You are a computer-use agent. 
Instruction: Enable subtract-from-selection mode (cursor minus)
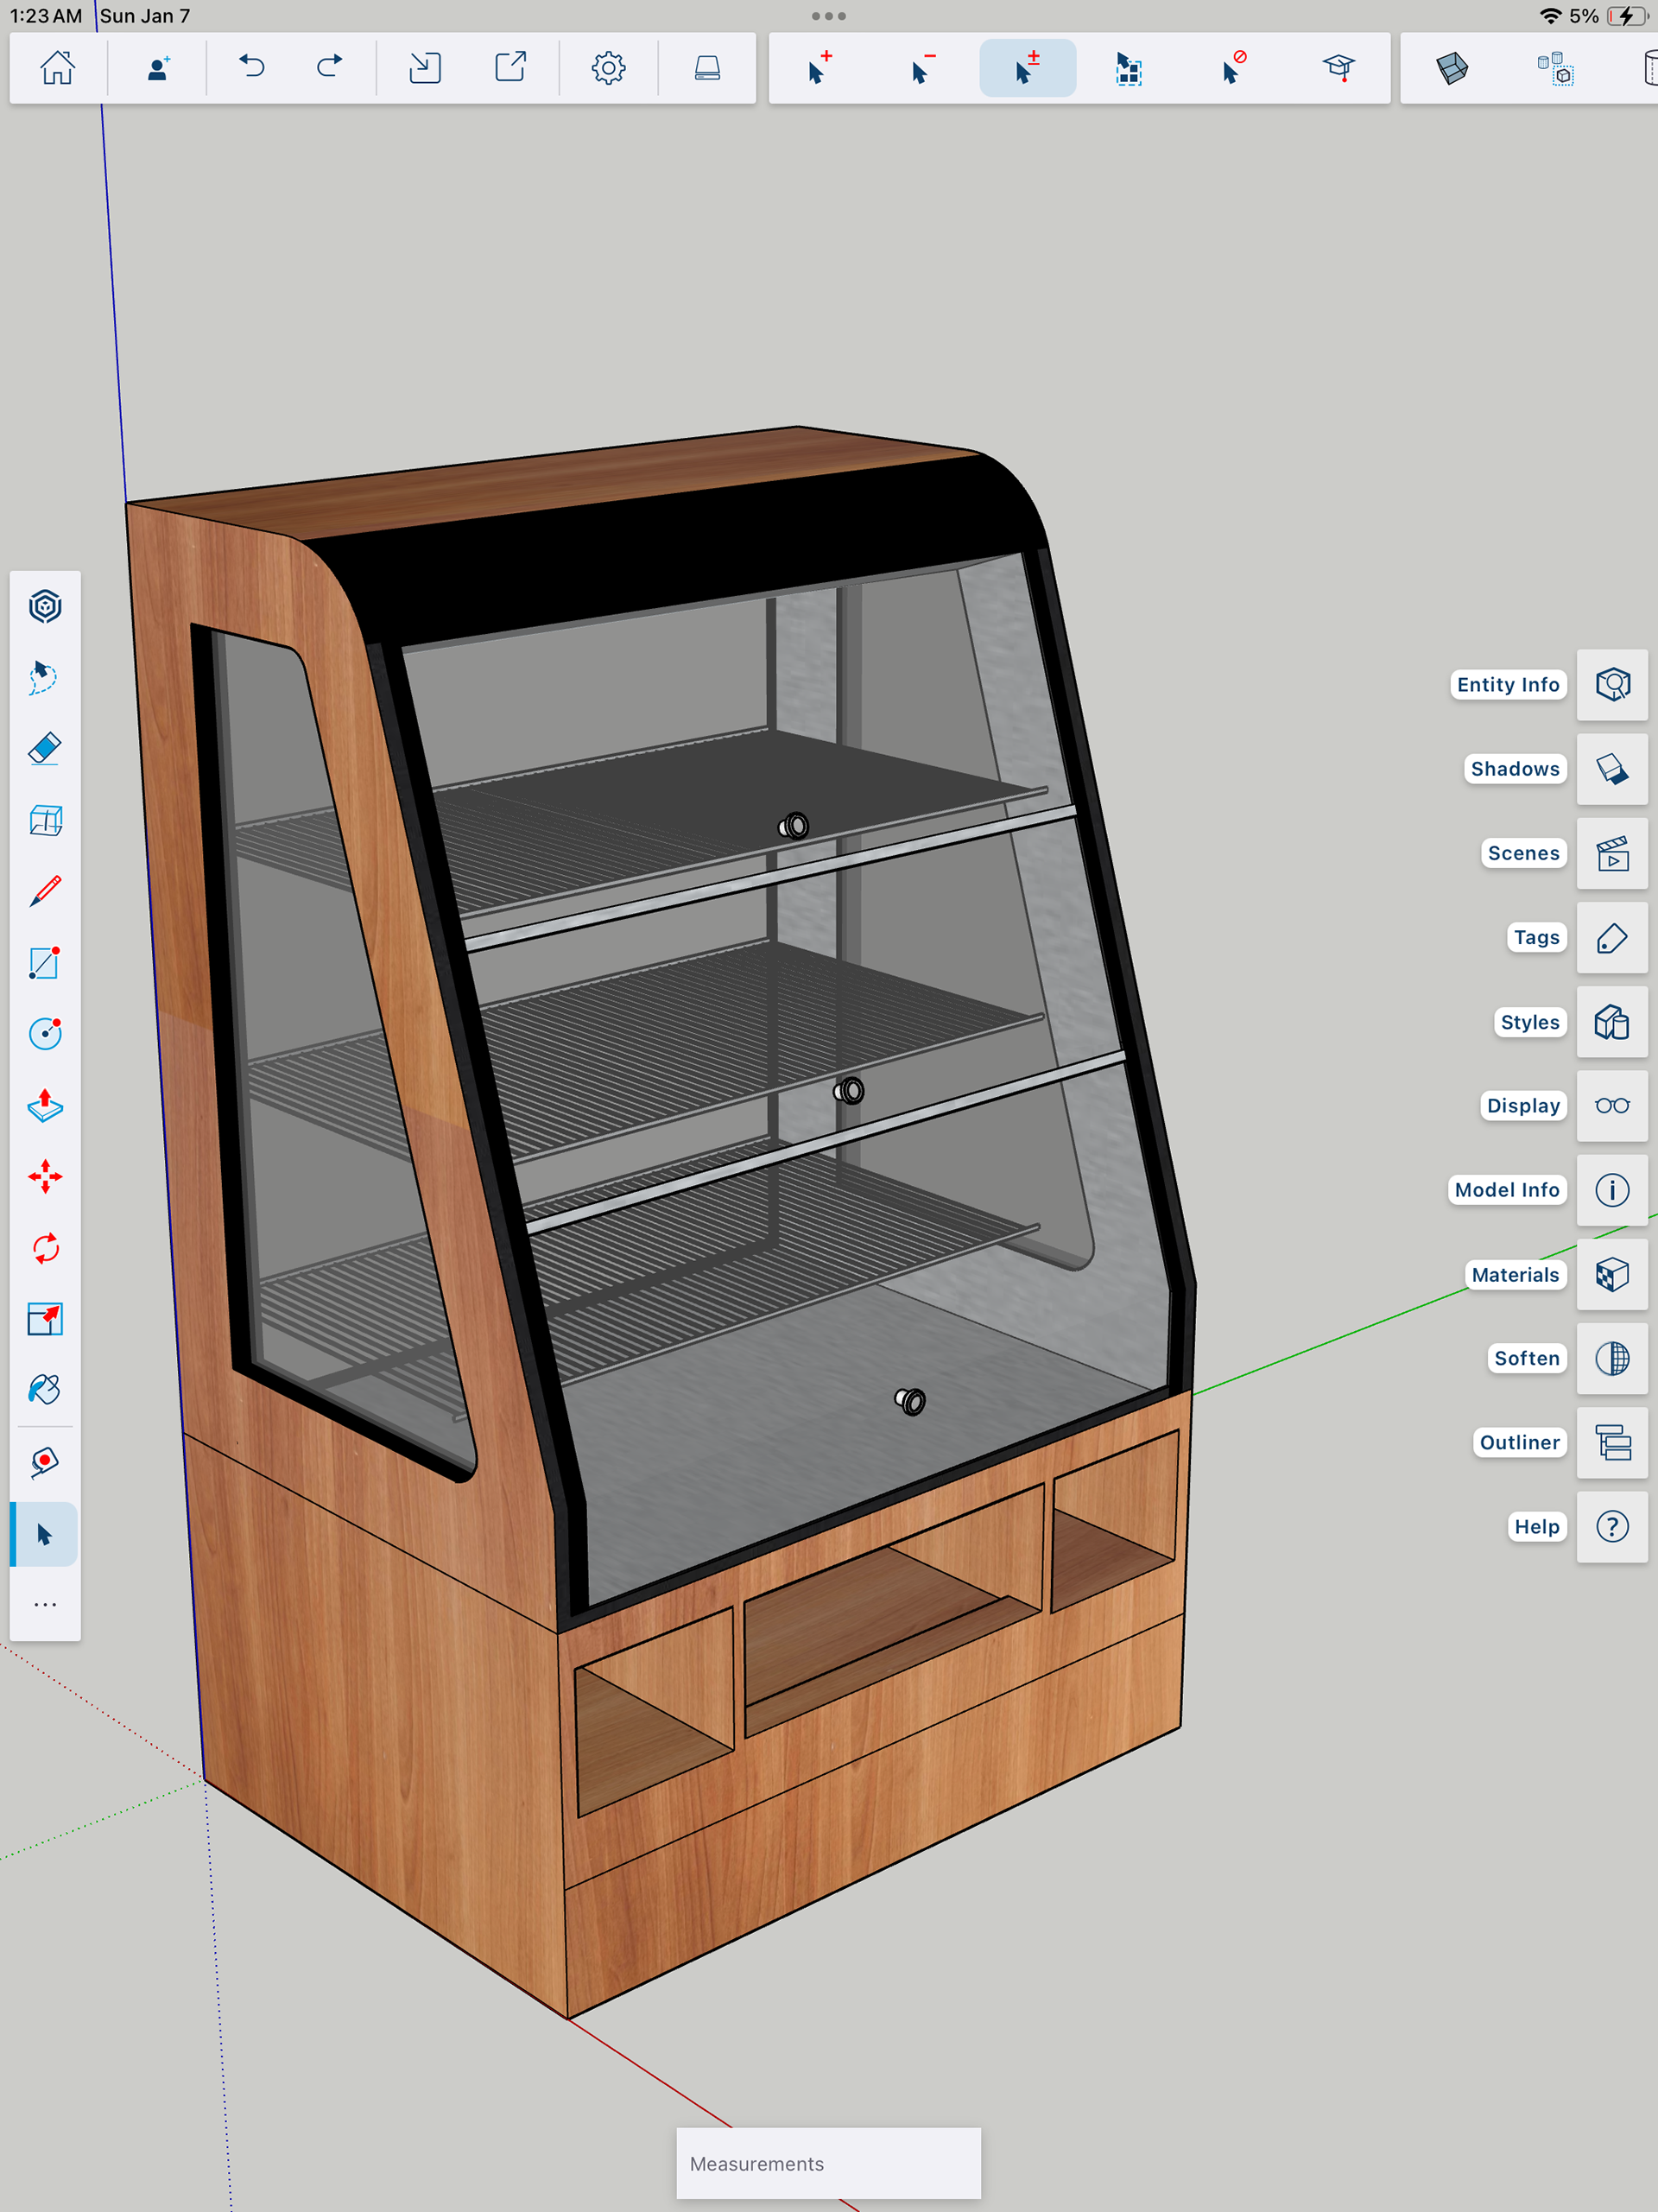click(x=923, y=68)
